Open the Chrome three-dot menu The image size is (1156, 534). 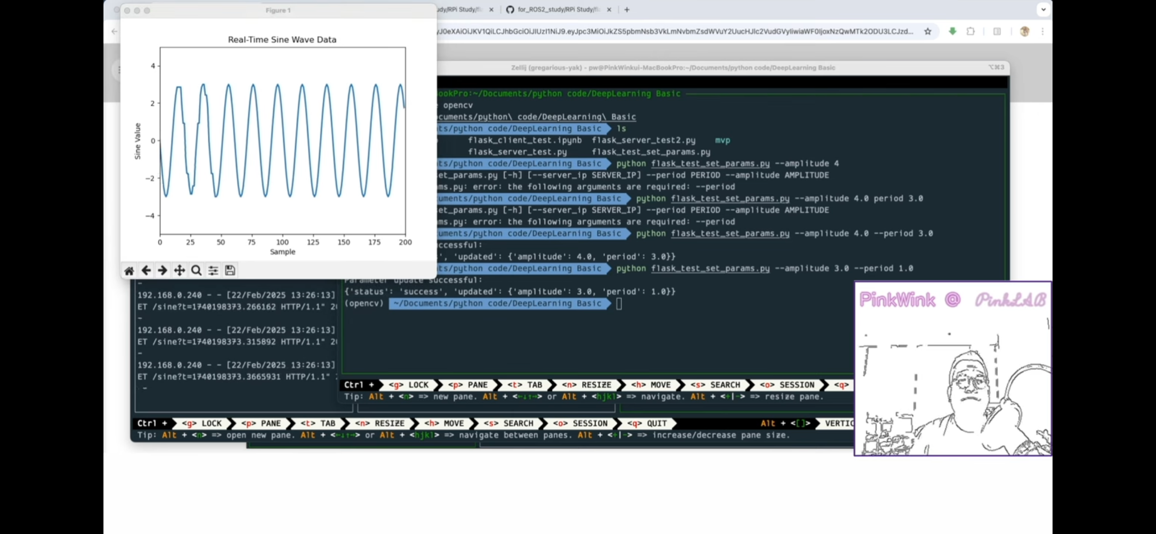(1043, 31)
